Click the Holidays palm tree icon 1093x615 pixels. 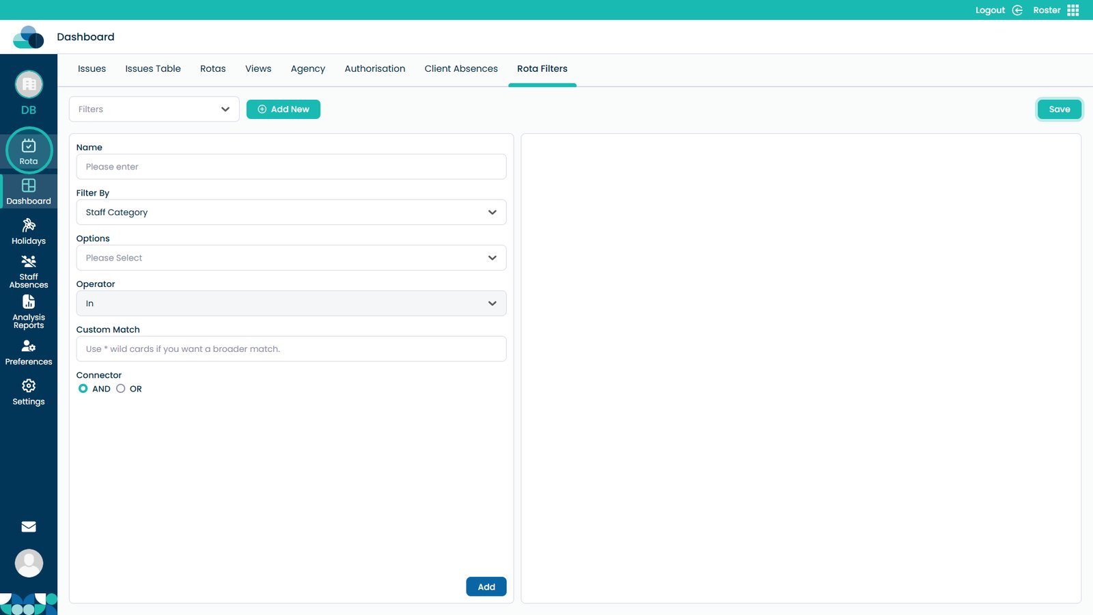pyautogui.click(x=29, y=225)
